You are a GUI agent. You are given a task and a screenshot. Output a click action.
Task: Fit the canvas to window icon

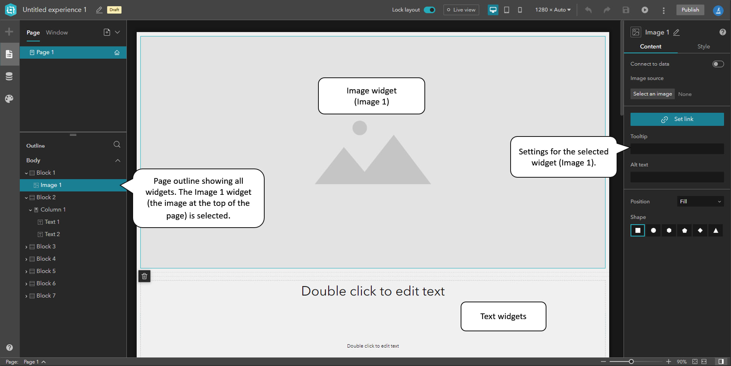tap(695, 361)
